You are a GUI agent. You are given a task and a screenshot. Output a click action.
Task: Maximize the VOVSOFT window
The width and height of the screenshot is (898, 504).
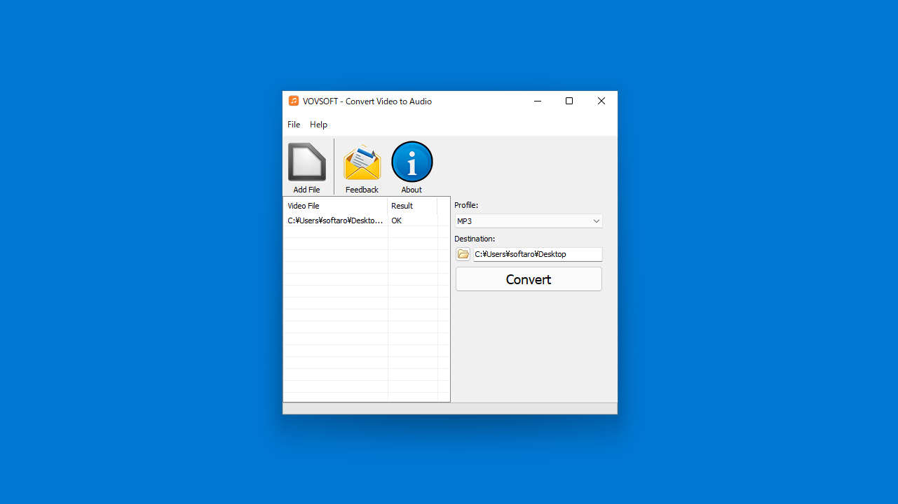(569, 101)
